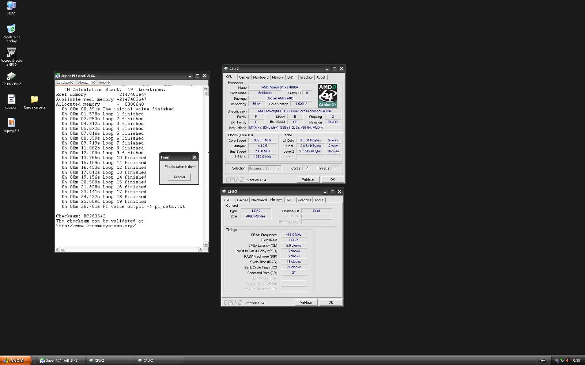Switch to SPD tab in top CPU-Z
Screen dimensions: 585x365
tap(290, 77)
